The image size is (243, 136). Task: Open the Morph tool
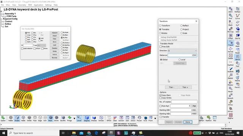[x=230, y=90]
